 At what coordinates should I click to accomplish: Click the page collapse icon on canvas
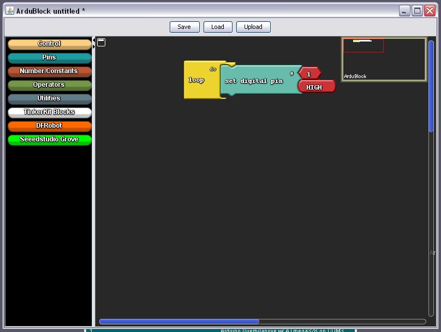102,42
